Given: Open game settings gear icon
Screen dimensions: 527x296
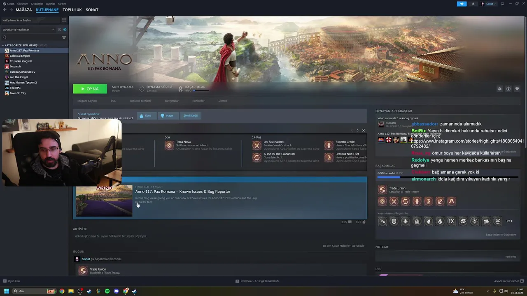Looking at the screenshot, I should [500, 89].
